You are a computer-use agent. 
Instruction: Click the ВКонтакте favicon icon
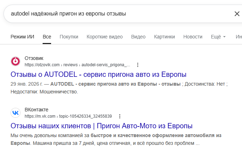click(15, 113)
